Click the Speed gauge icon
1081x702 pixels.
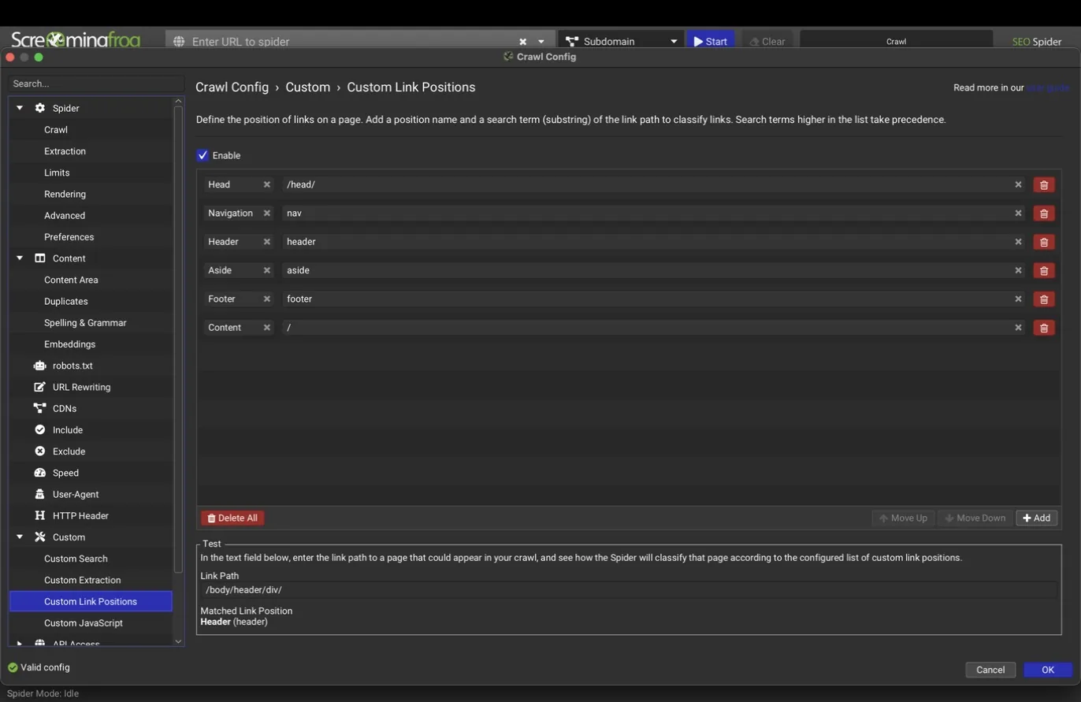(39, 473)
